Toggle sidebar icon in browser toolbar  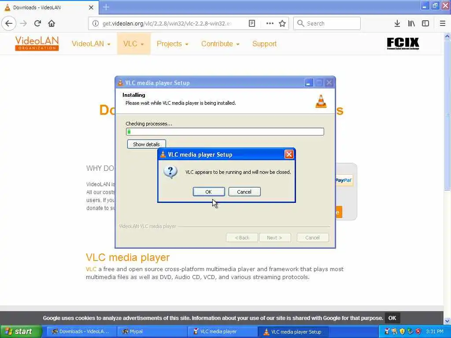click(425, 24)
